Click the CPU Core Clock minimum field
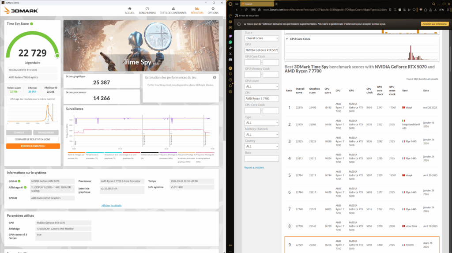 point(252,111)
